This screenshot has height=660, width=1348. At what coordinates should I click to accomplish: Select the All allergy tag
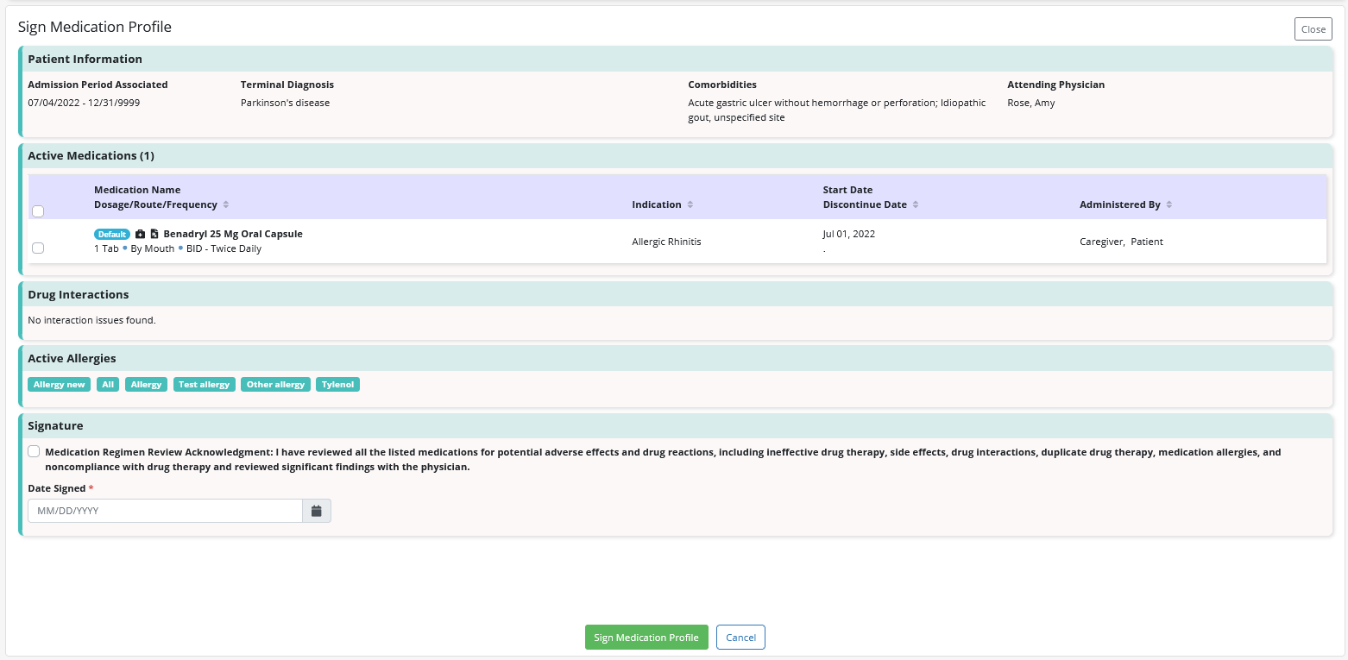pos(107,384)
